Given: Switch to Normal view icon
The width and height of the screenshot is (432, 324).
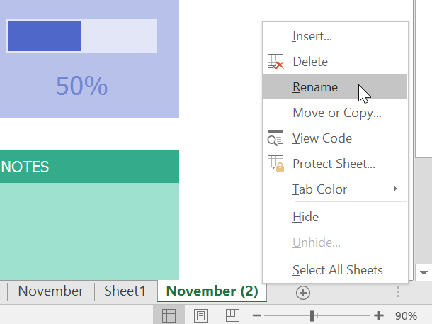Looking at the screenshot, I should [169, 315].
